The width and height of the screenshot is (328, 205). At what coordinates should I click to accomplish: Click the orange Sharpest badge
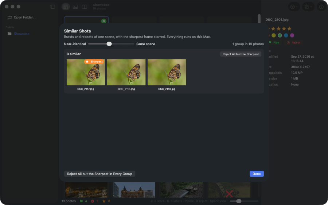pyautogui.click(x=94, y=62)
